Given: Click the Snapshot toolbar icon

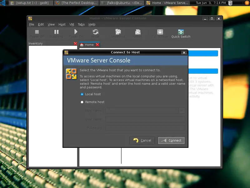Looking at the screenshot, I should [118, 32].
